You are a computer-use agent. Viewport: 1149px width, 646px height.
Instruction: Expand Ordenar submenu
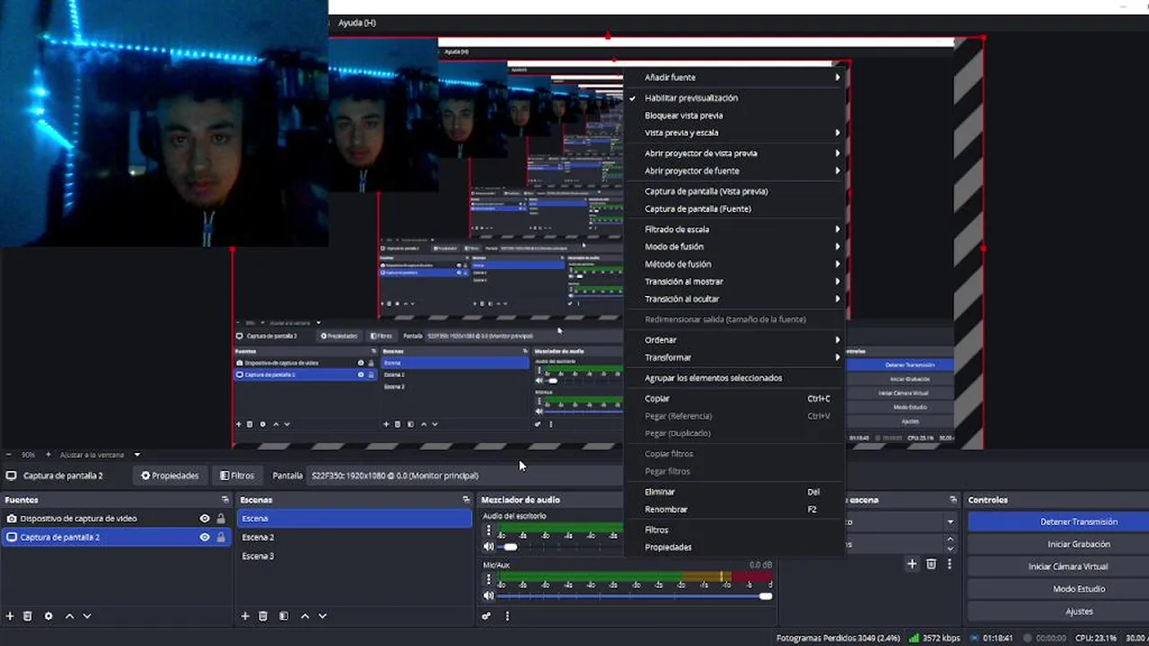(733, 340)
